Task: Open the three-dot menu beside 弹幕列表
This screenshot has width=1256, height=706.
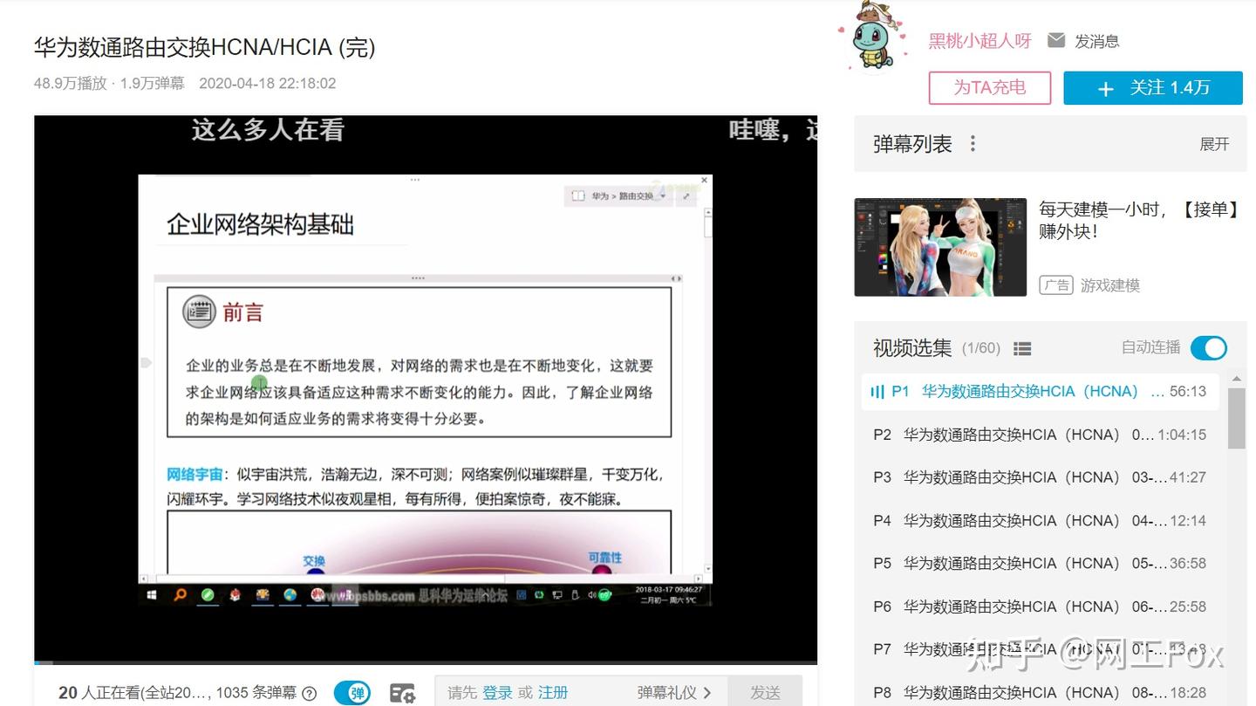Action: tap(972, 143)
